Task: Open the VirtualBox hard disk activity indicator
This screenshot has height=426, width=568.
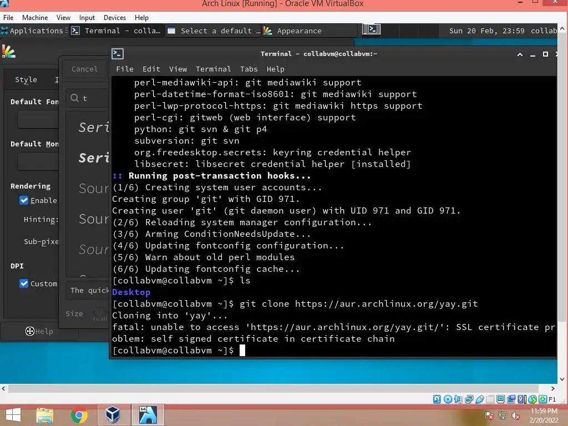Action: point(437,399)
